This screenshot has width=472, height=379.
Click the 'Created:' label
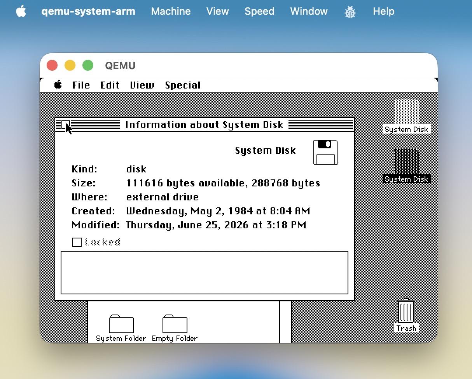click(93, 211)
